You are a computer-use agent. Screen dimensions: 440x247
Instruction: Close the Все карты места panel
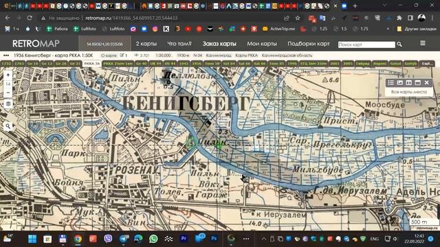(427, 82)
